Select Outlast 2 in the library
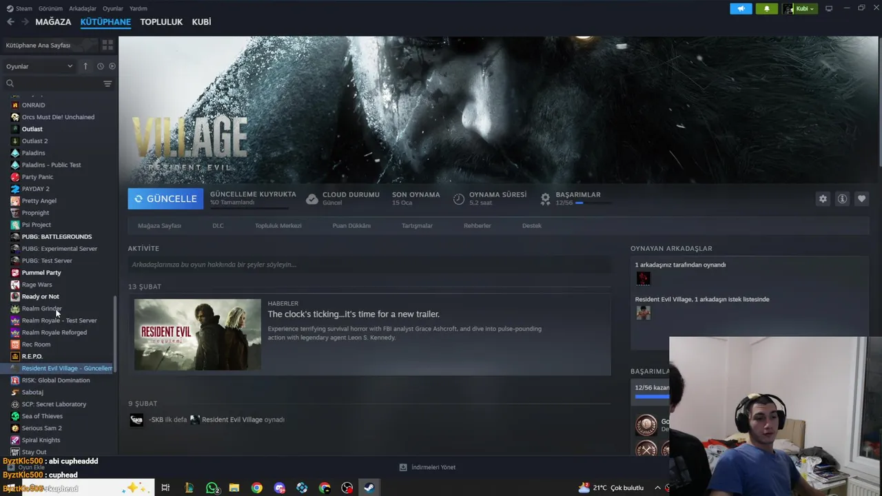Image resolution: width=882 pixels, height=496 pixels. 34,141
